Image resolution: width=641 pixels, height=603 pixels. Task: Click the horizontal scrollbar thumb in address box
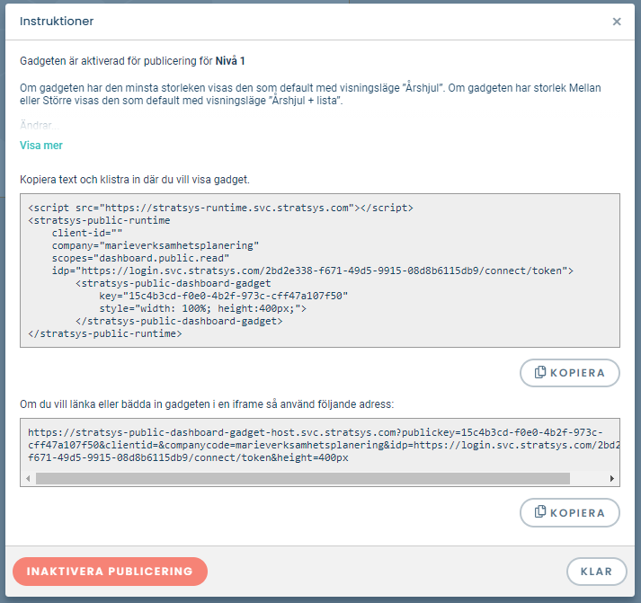click(x=302, y=478)
